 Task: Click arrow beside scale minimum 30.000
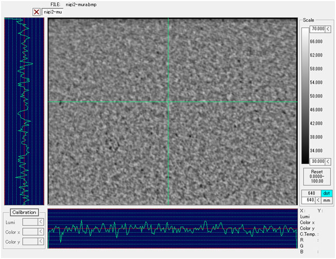[328, 161]
